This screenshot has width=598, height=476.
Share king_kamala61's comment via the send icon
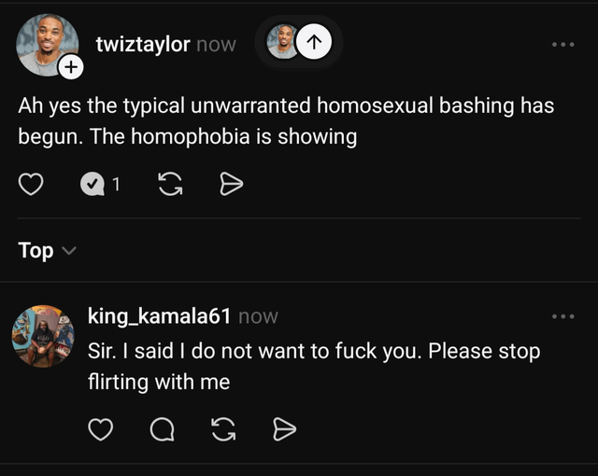(x=283, y=428)
